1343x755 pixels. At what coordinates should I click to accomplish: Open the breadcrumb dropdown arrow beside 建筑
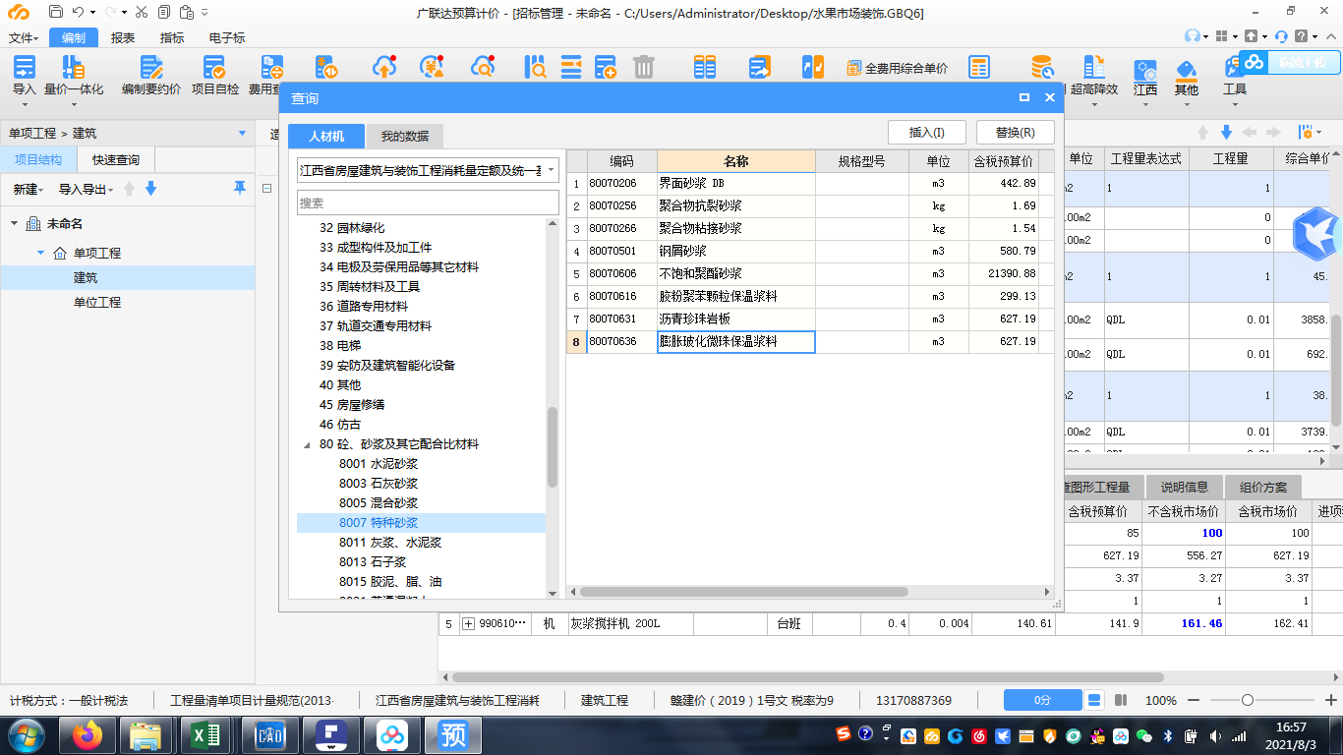pos(243,133)
